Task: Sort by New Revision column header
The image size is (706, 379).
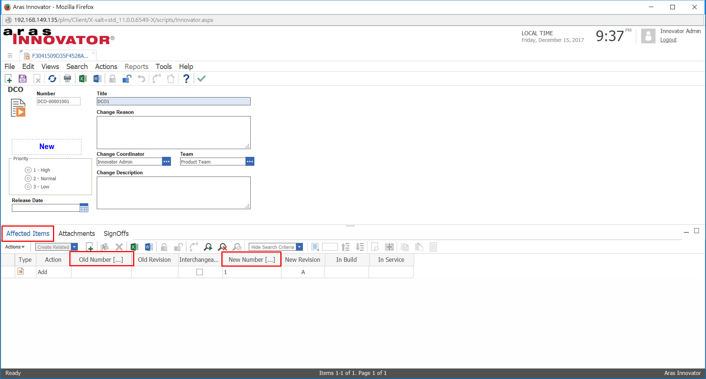Action: click(x=303, y=260)
